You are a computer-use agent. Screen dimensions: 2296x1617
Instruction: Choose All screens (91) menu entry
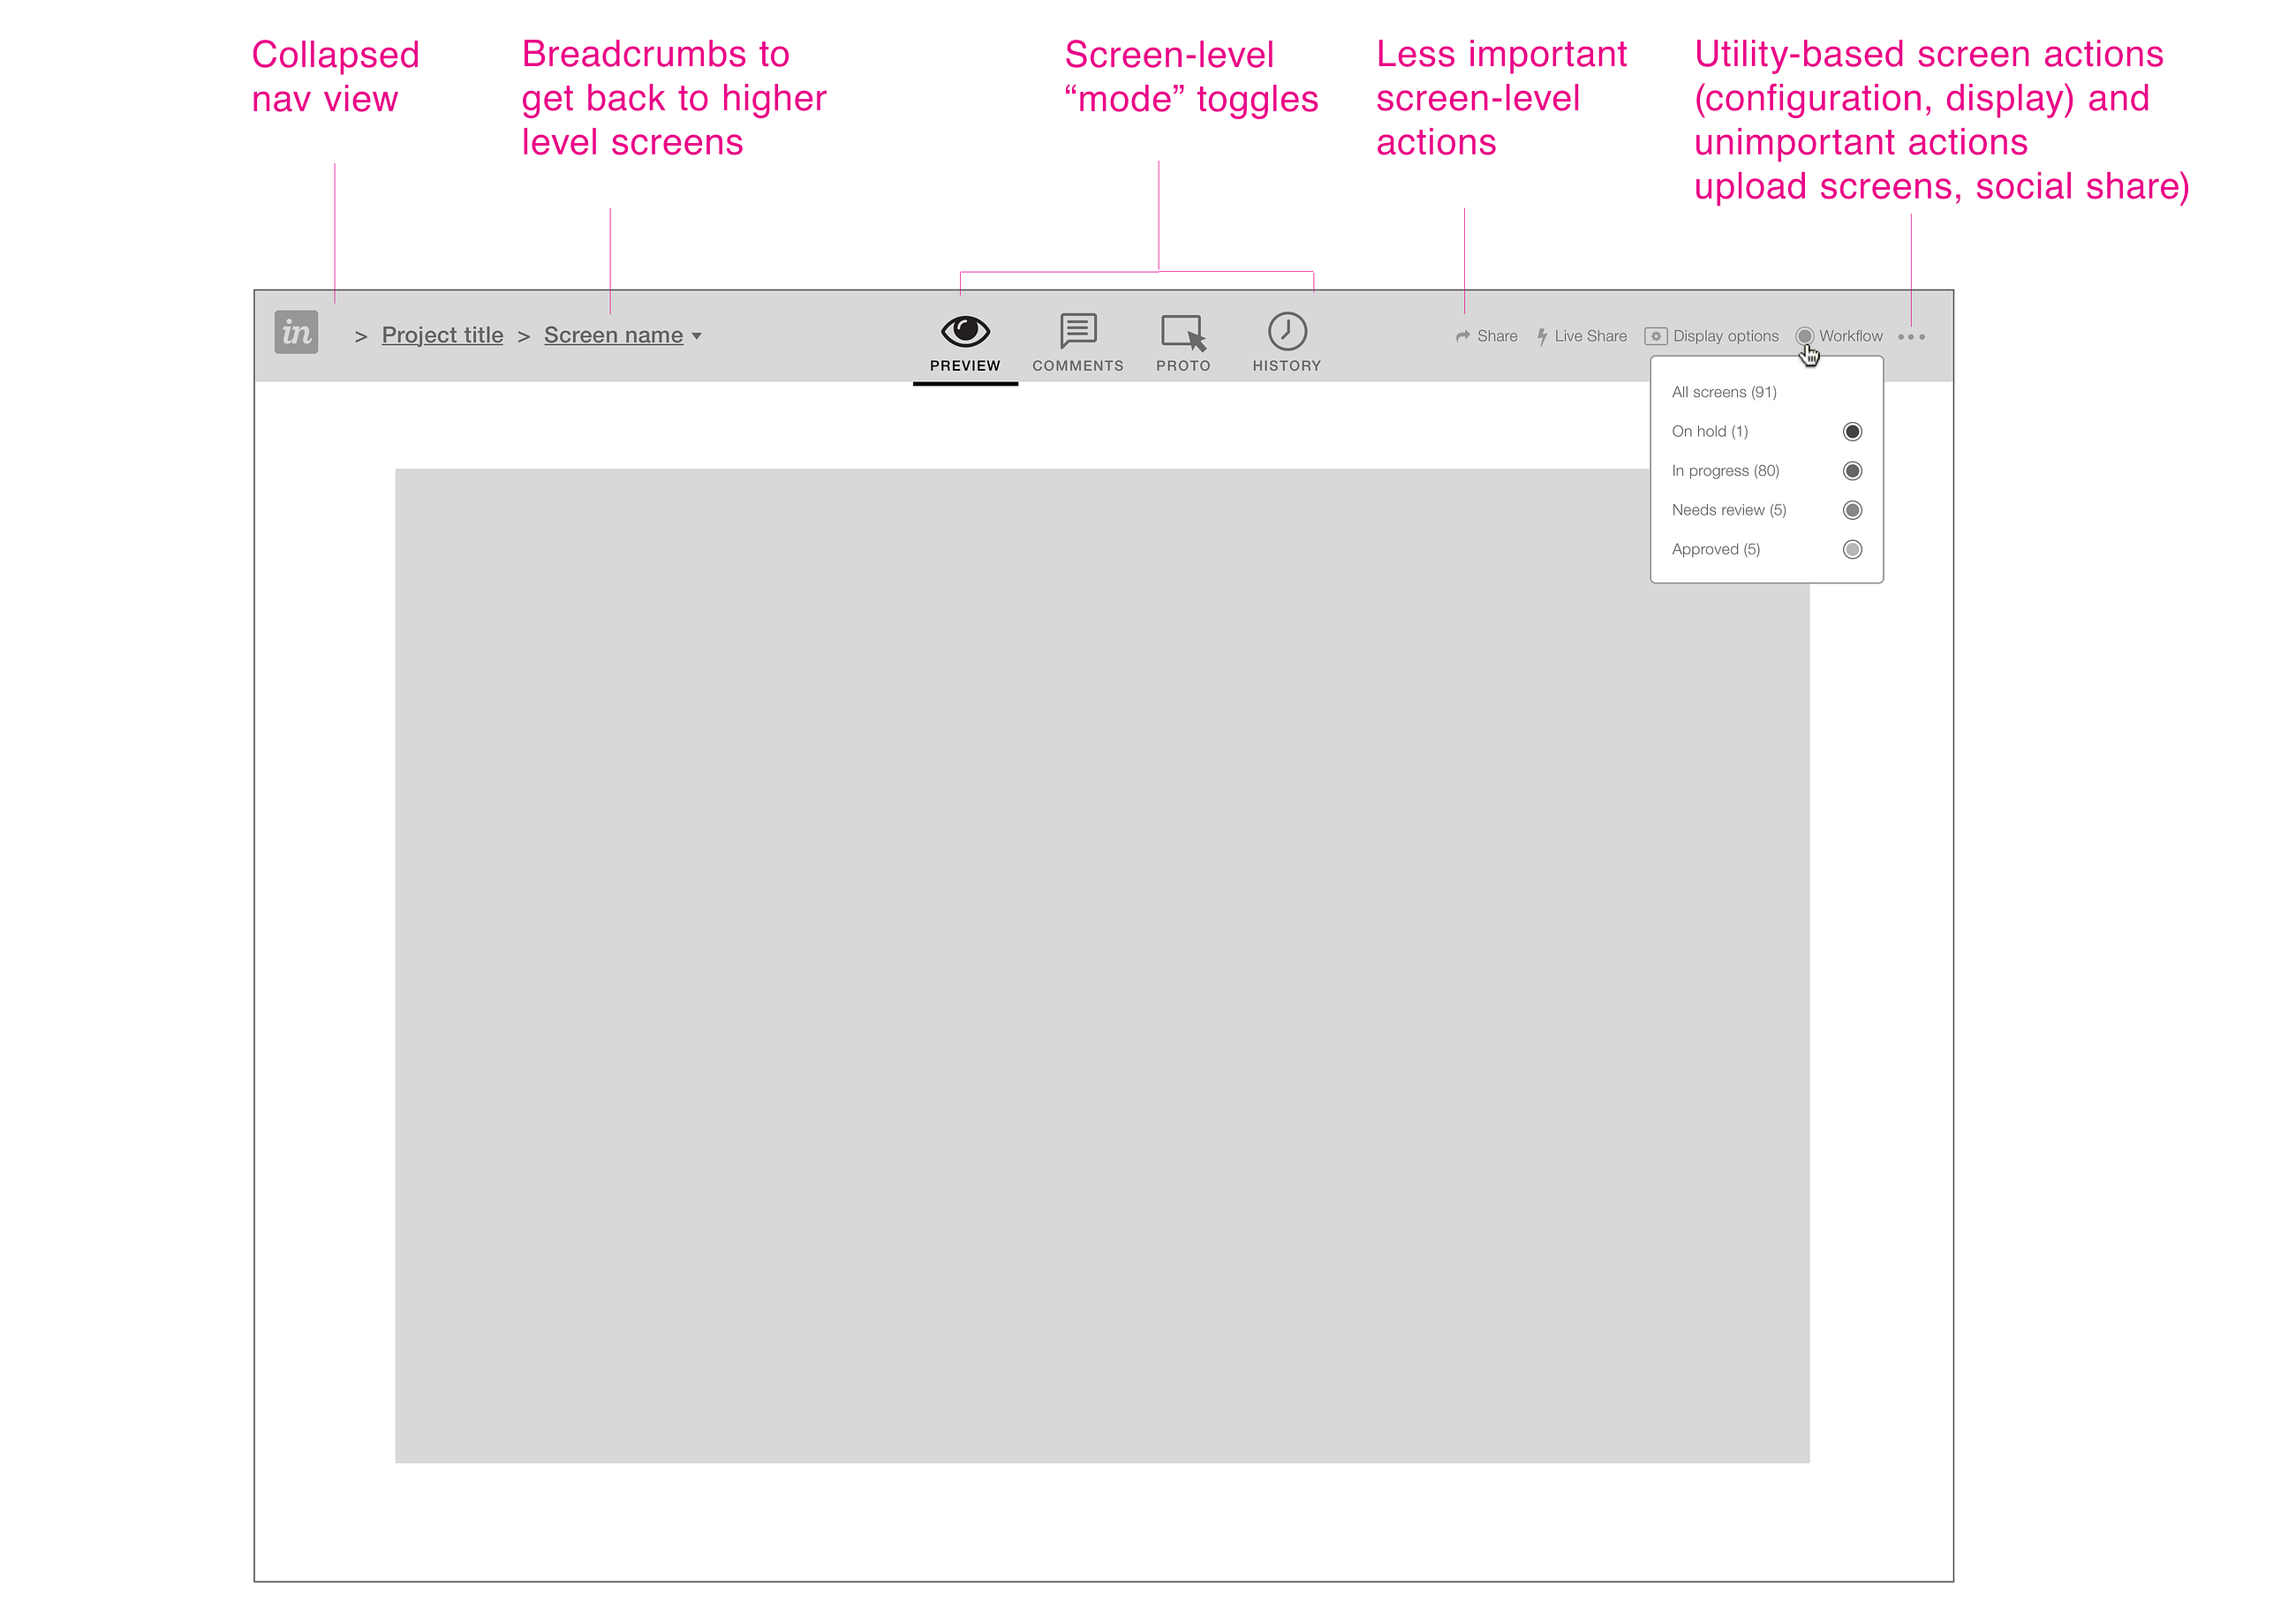tap(1724, 393)
